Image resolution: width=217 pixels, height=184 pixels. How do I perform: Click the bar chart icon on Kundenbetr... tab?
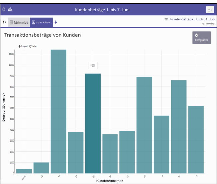coord(34,22)
